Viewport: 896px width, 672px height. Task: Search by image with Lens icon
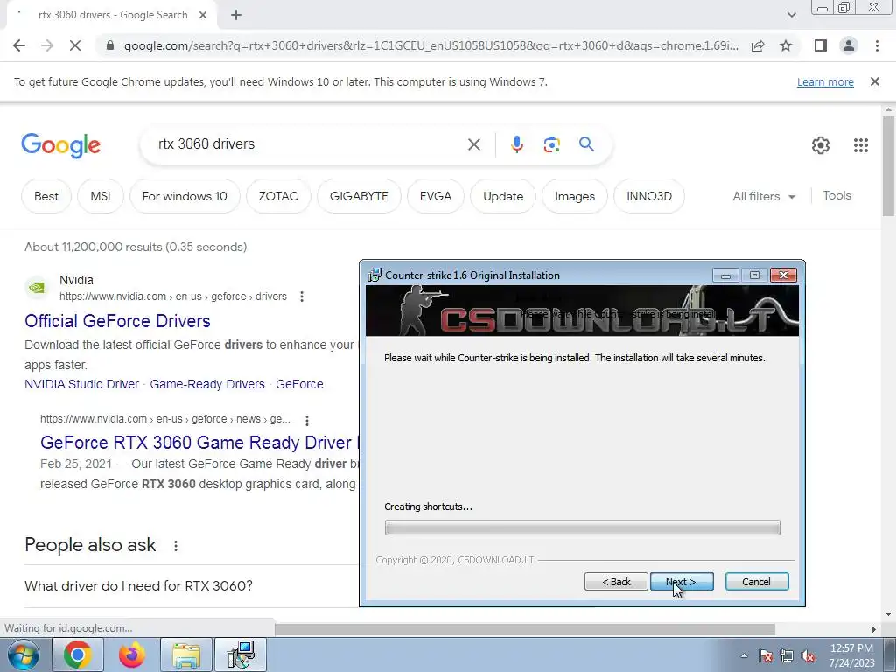point(551,144)
